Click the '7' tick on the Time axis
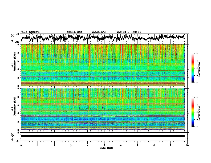Screen dimensions: 211x163 pyautogui.click(x=137, y=145)
